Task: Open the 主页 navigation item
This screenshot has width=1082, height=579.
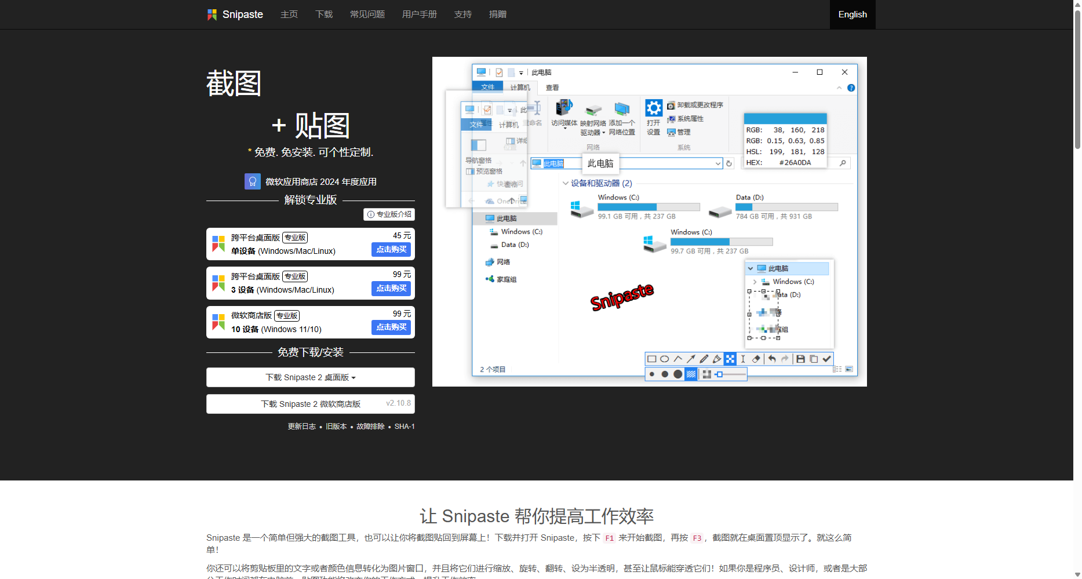Action: tap(289, 14)
